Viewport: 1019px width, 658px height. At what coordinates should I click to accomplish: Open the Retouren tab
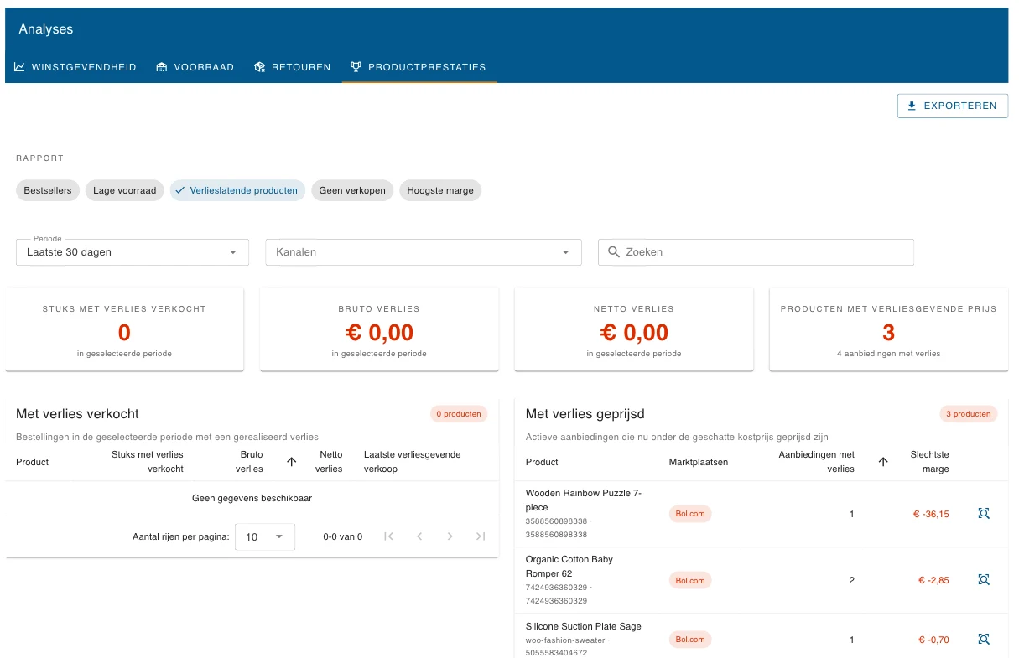(x=293, y=67)
